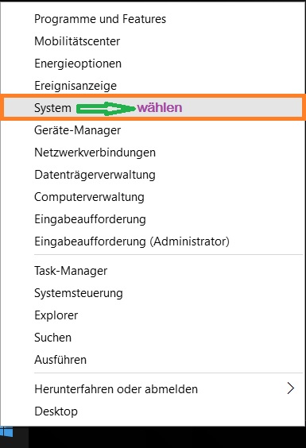This screenshot has height=448, width=306.
Task: Expand the Herunterfahren oder abmelden submenu arrow
Action: point(291,388)
